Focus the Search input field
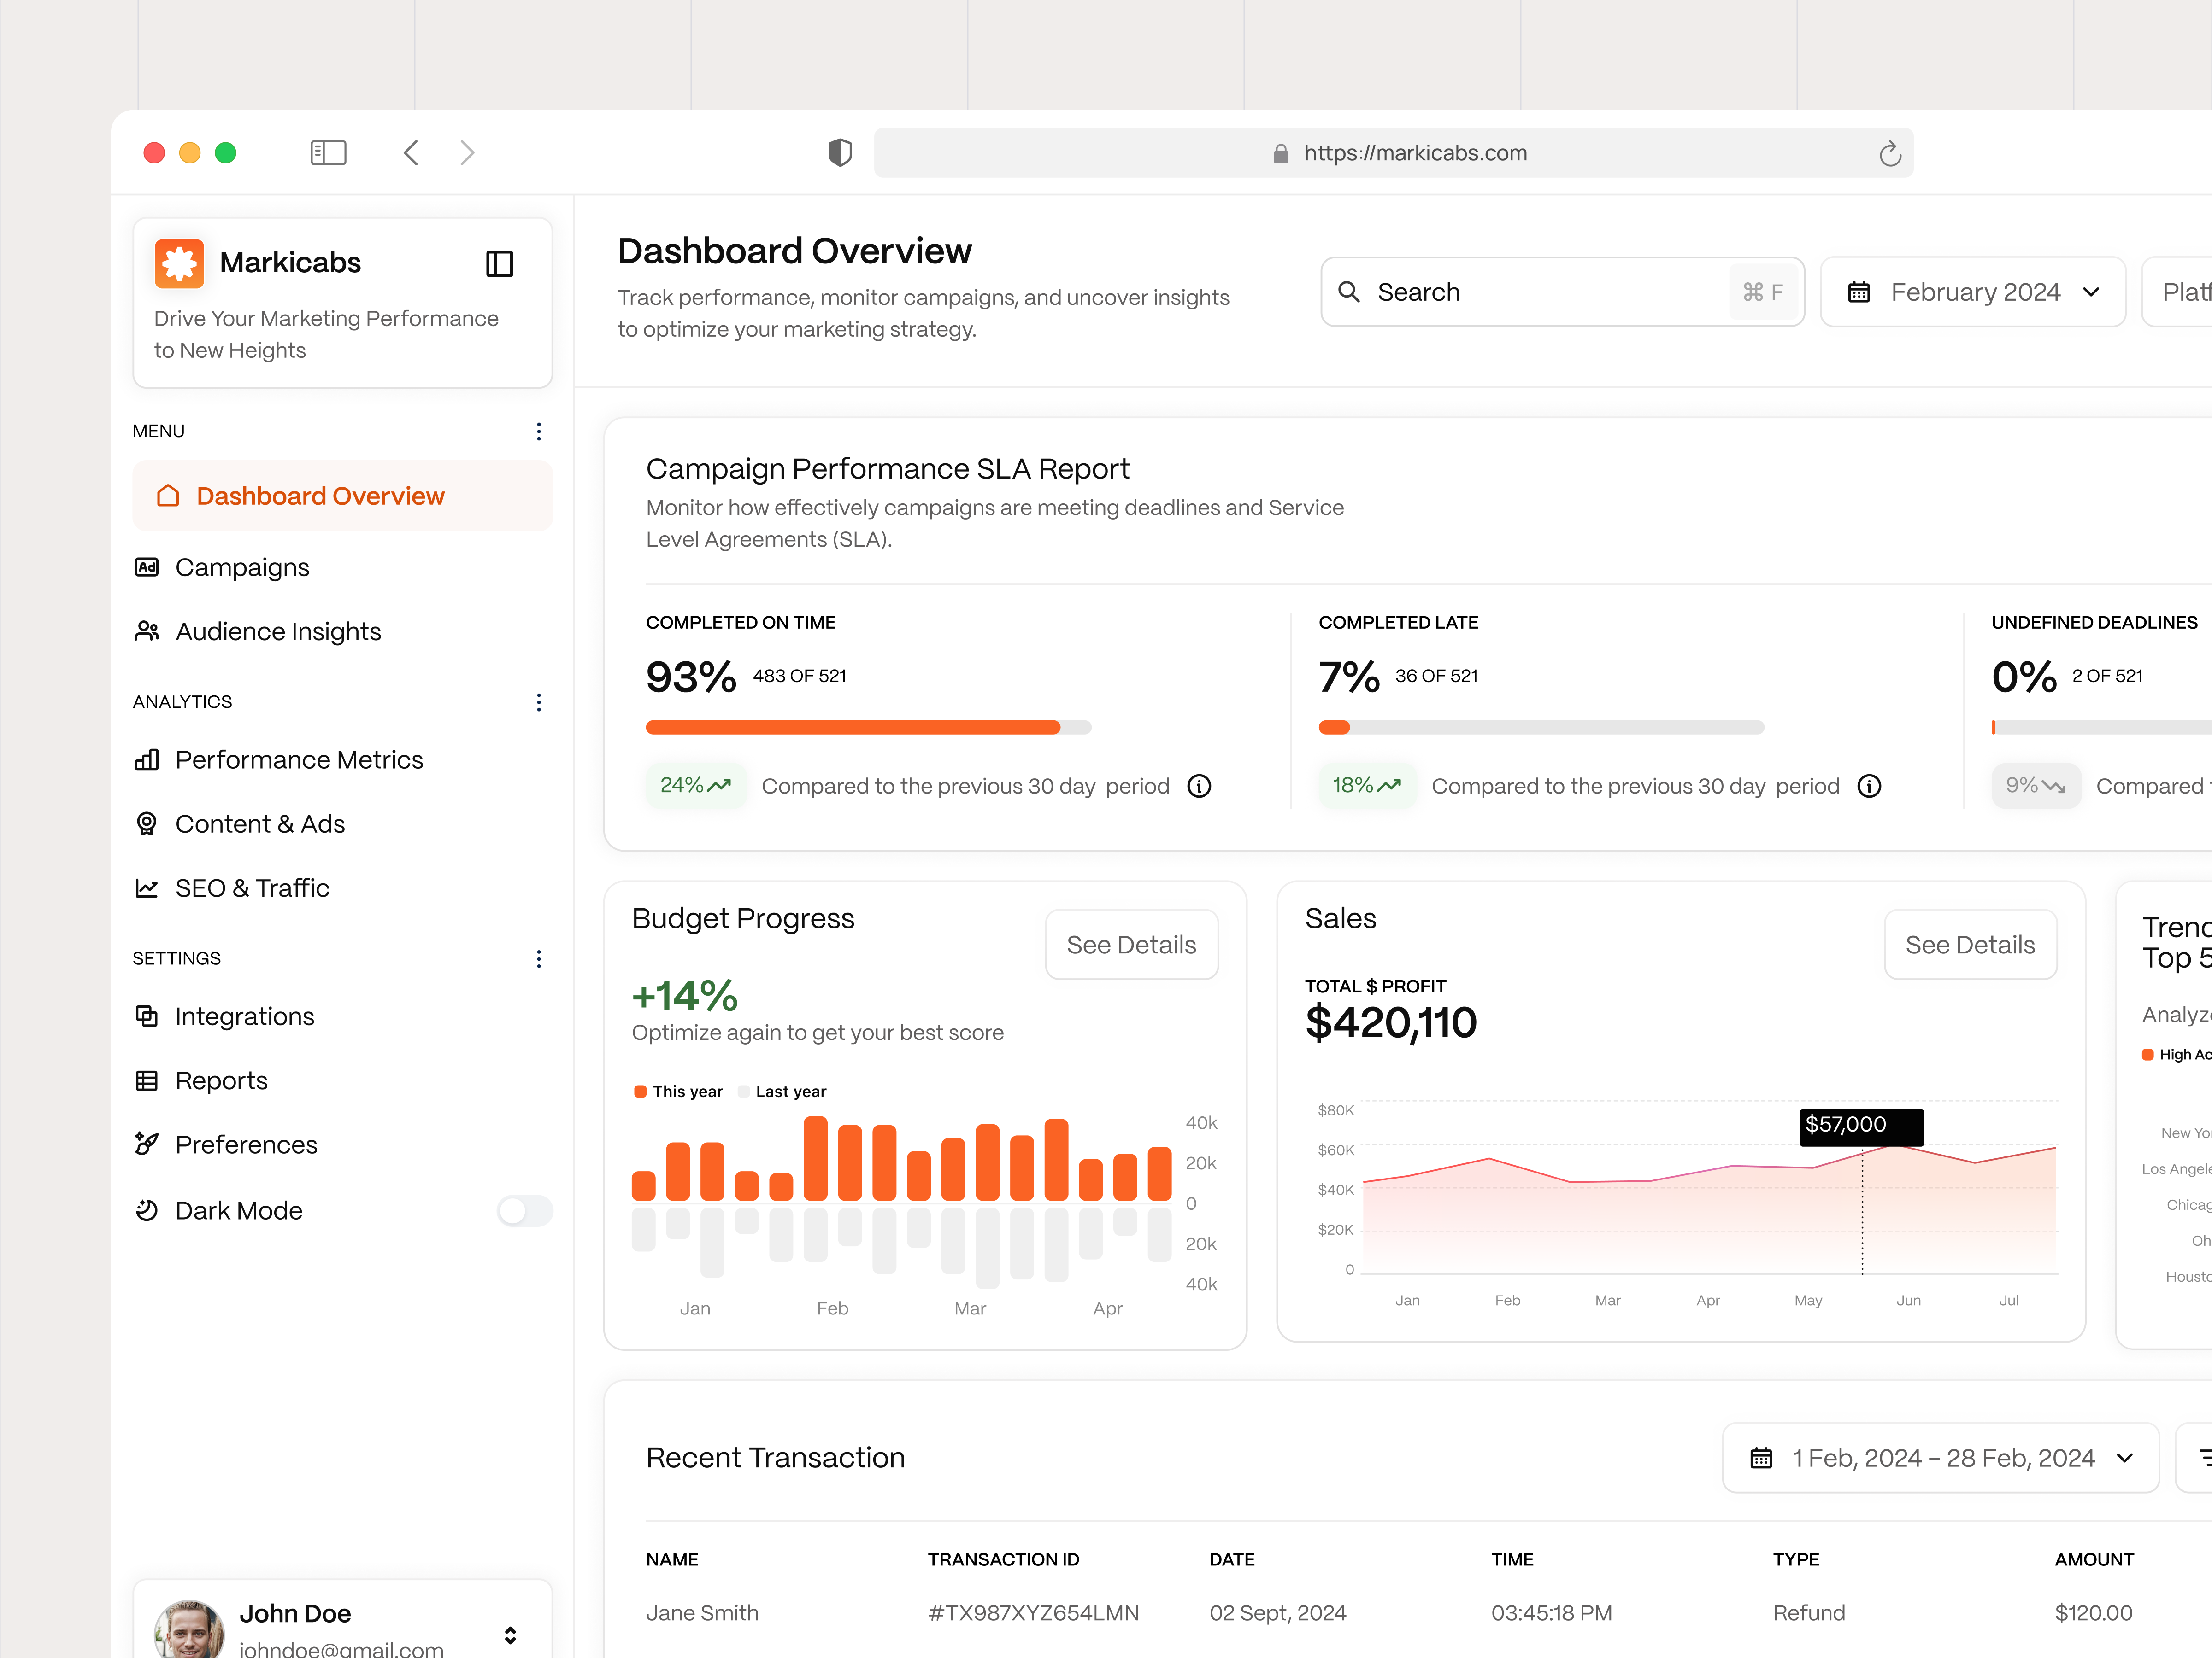The image size is (2212, 1658). pyautogui.click(x=1562, y=292)
